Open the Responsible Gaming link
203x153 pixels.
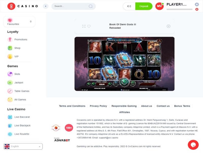pos(124,106)
